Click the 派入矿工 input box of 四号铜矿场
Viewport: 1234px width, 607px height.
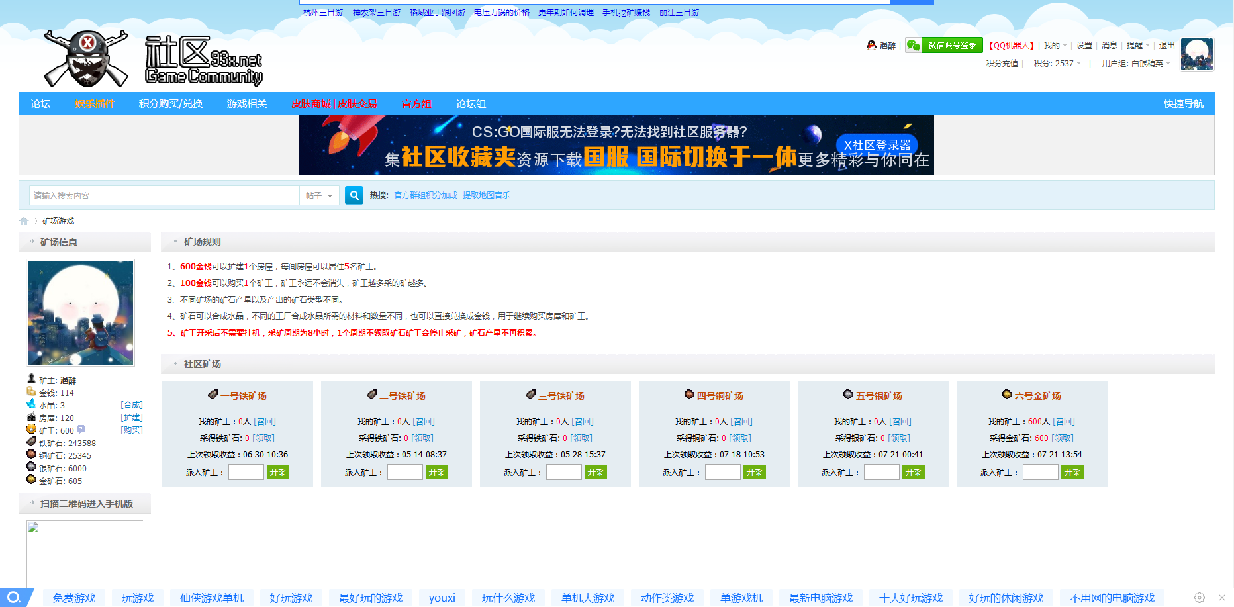coord(722,471)
